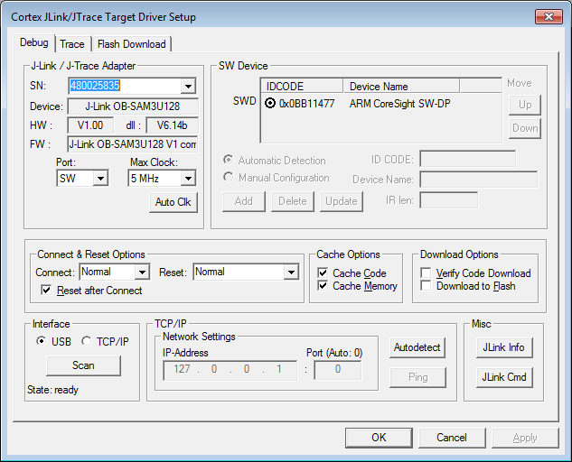
Task: Click the FW firmware info field
Action: [133, 144]
